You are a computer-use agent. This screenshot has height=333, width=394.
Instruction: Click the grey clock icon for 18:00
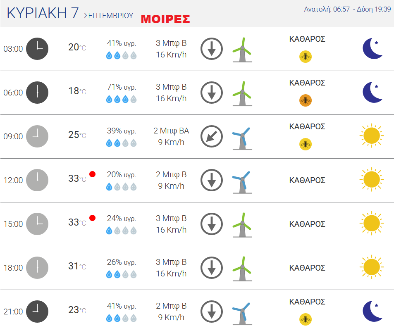[x=37, y=268]
